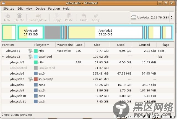Click ext3 color swatch for /dev/sda6
The height and width of the screenshot is (119, 177).
coord(36,74)
